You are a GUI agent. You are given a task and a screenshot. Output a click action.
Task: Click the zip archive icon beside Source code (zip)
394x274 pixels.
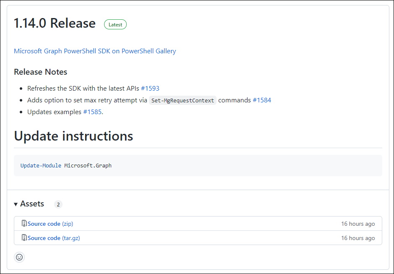24,223
